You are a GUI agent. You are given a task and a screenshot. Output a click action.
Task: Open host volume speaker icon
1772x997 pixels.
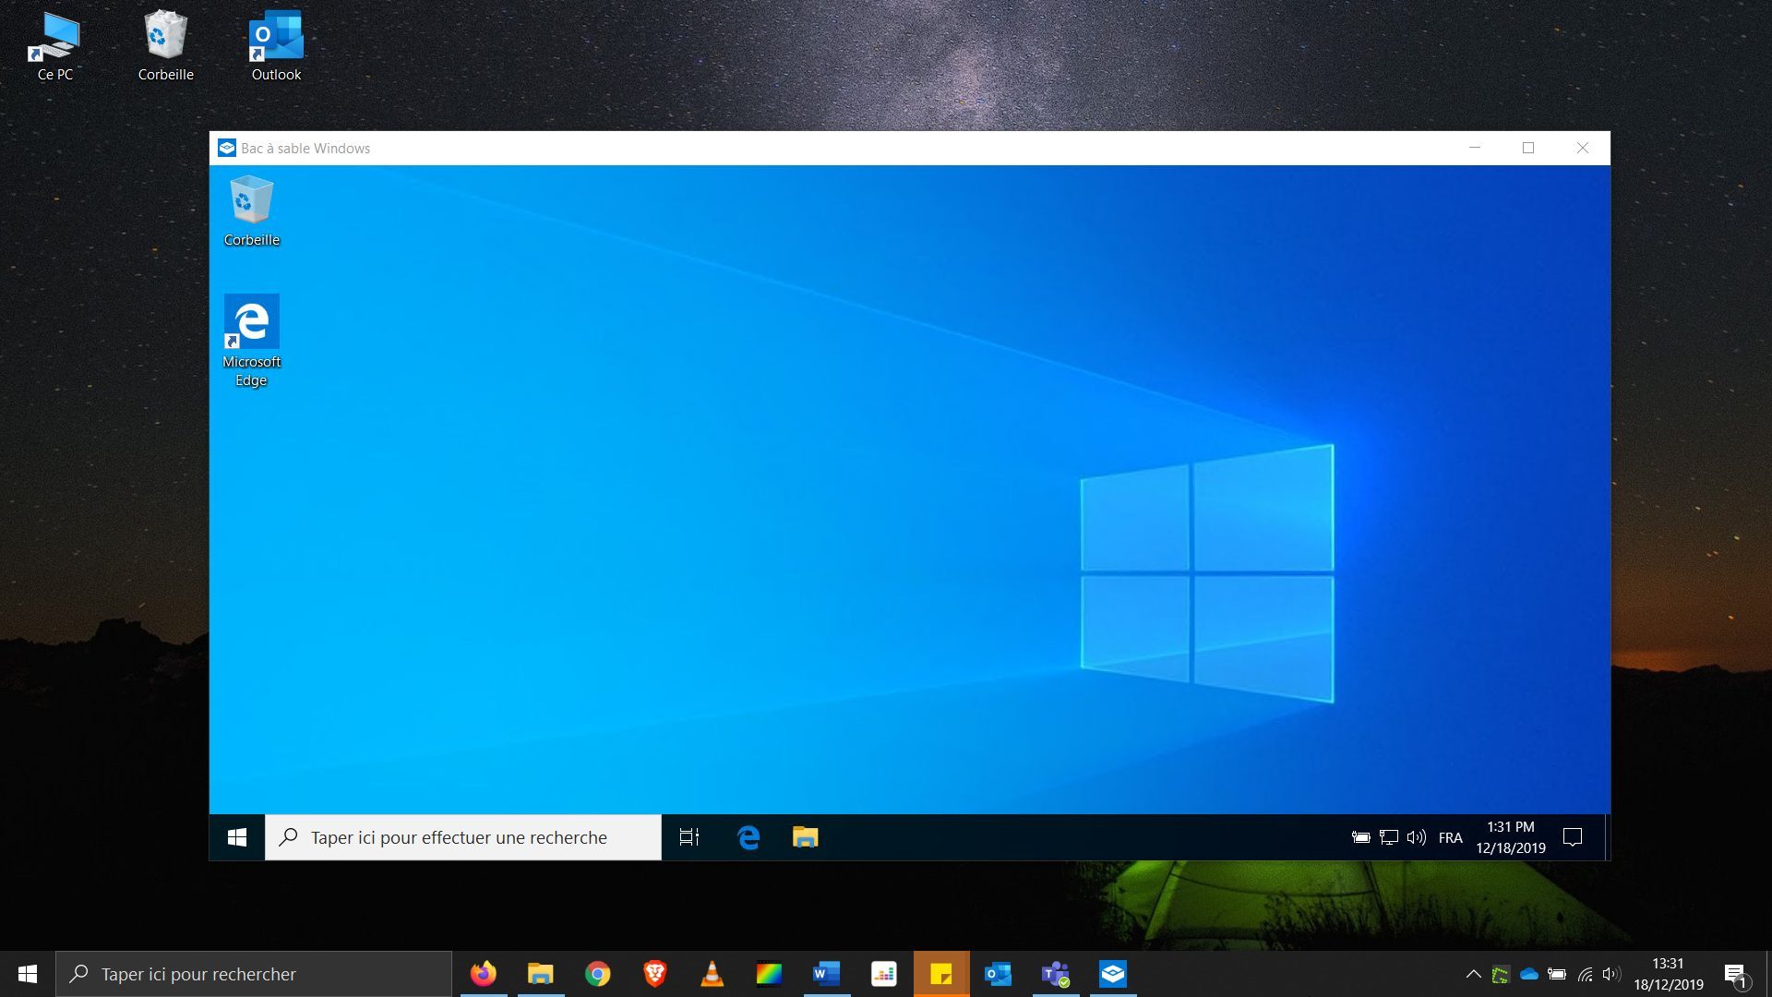point(1611,974)
